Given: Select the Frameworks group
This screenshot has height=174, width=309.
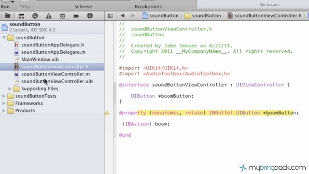Looking at the screenshot, I should click(29, 103).
